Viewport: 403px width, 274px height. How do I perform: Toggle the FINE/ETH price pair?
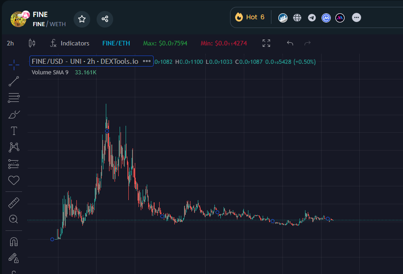(116, 43)
